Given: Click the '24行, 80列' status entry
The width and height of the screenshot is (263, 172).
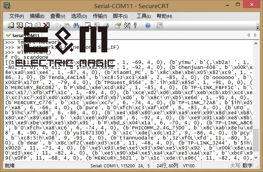Looking at the screenshot, I should point(167,166).
